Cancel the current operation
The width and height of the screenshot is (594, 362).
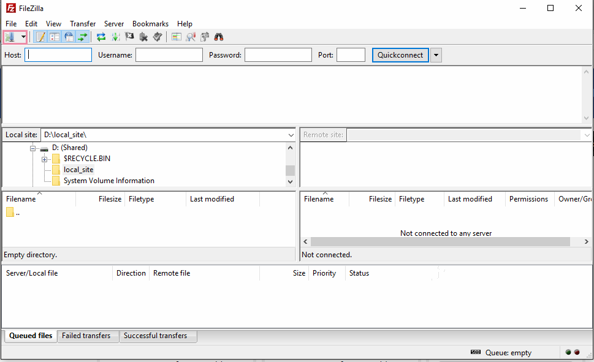point(129,37)
